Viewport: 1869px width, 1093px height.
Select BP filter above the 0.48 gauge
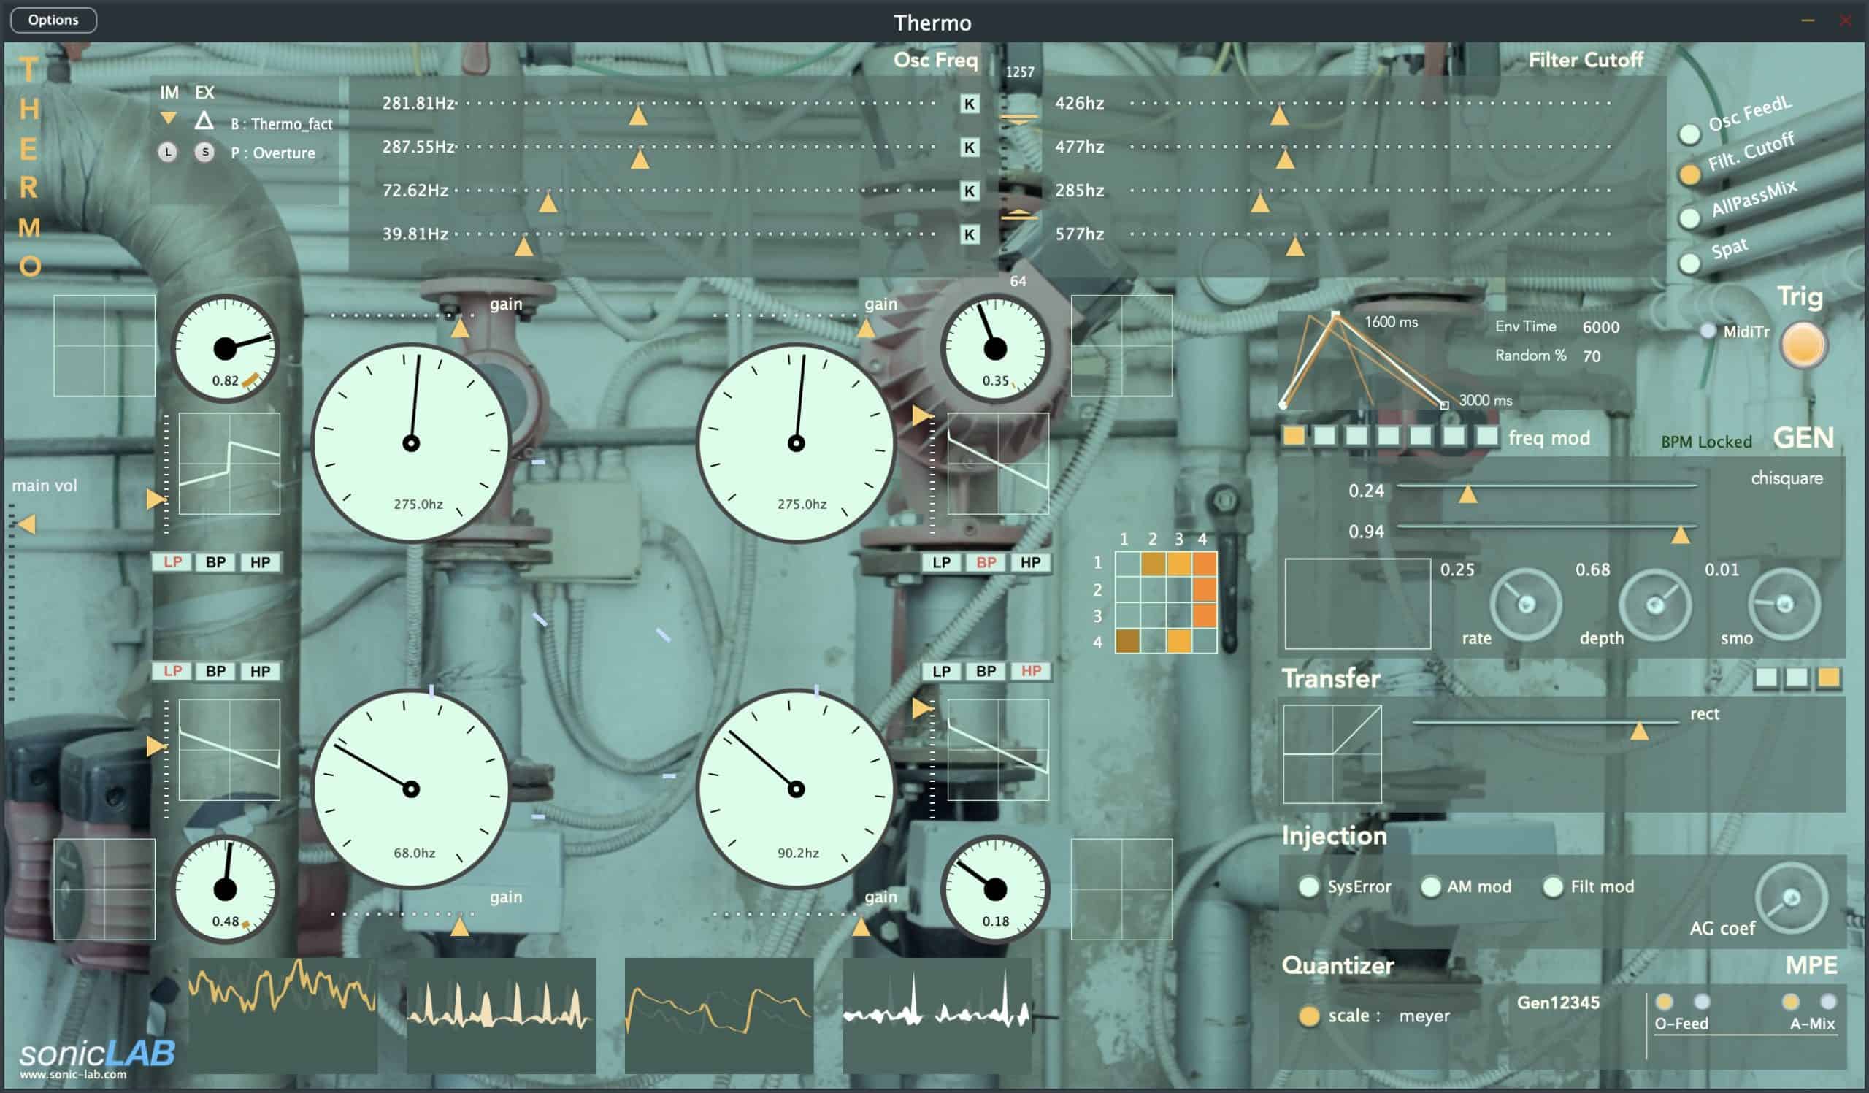click(x=216, y=671)
